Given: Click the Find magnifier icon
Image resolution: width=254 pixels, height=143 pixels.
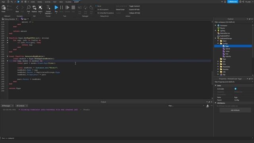Looking at the screenshot, I should pos(29,7).
